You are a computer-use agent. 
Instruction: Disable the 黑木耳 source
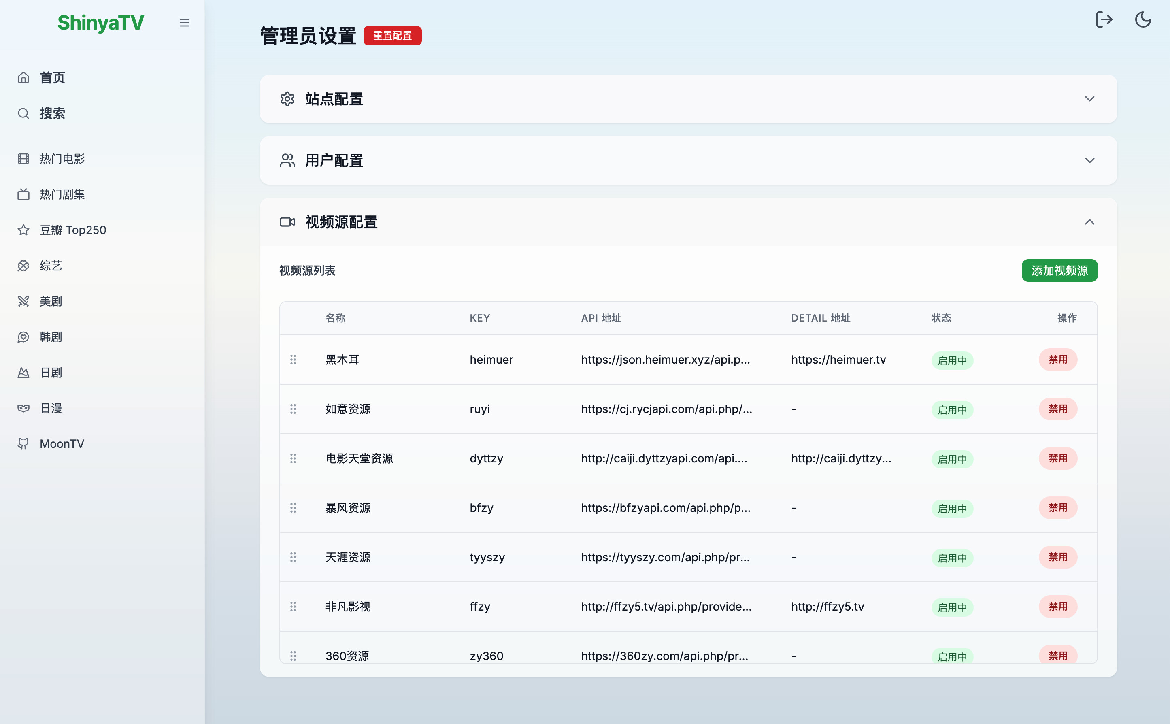1058,360
